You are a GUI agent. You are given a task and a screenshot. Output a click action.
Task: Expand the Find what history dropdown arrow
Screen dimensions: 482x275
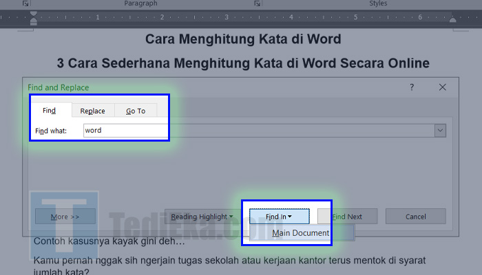(x=440, y=131)
